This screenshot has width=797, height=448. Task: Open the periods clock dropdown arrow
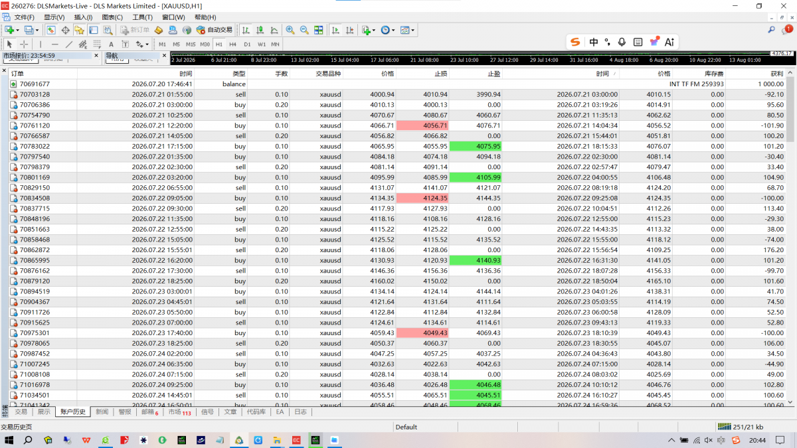[393, 30]
